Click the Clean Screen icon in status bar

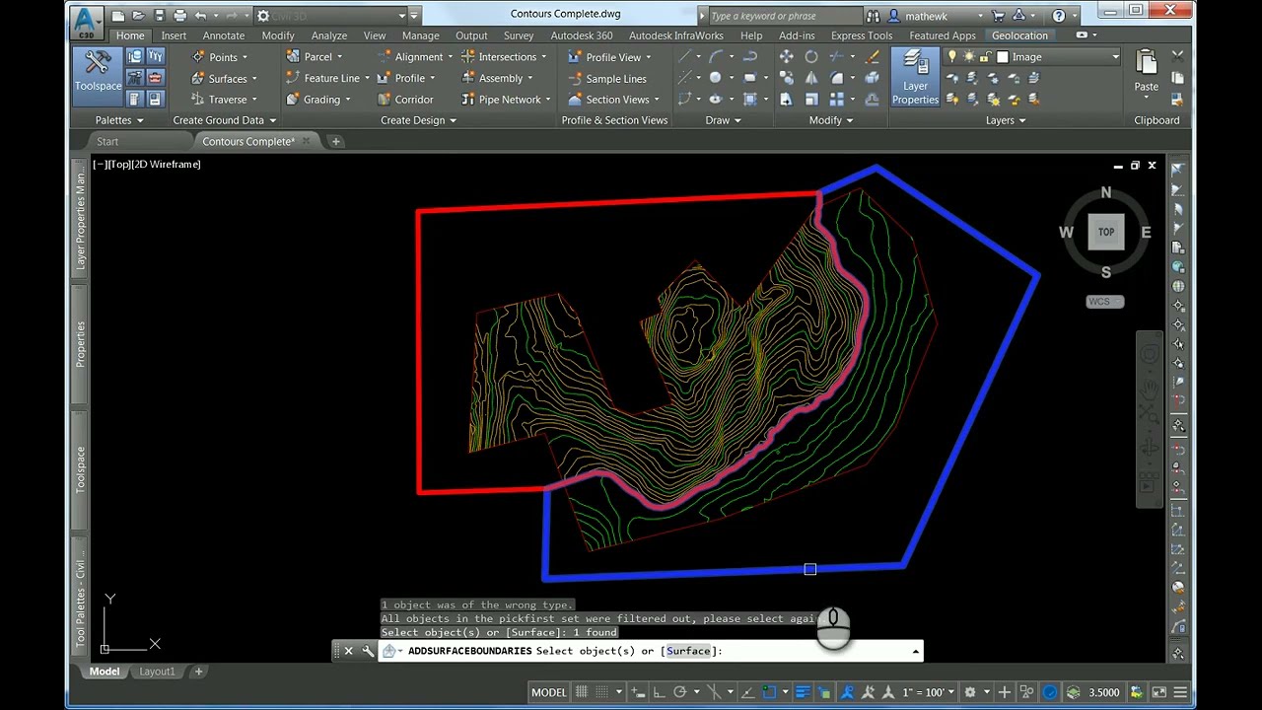tap(1159, 692)
